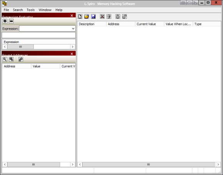Close the Expression Evaluator panel
223x175 pixels.
click(72, 16)
